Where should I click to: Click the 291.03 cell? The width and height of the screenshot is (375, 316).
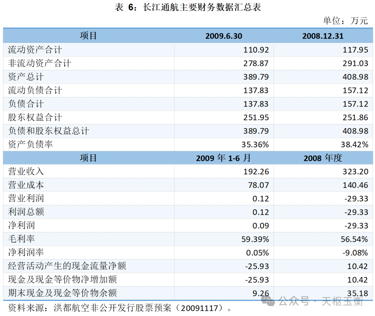355,63
